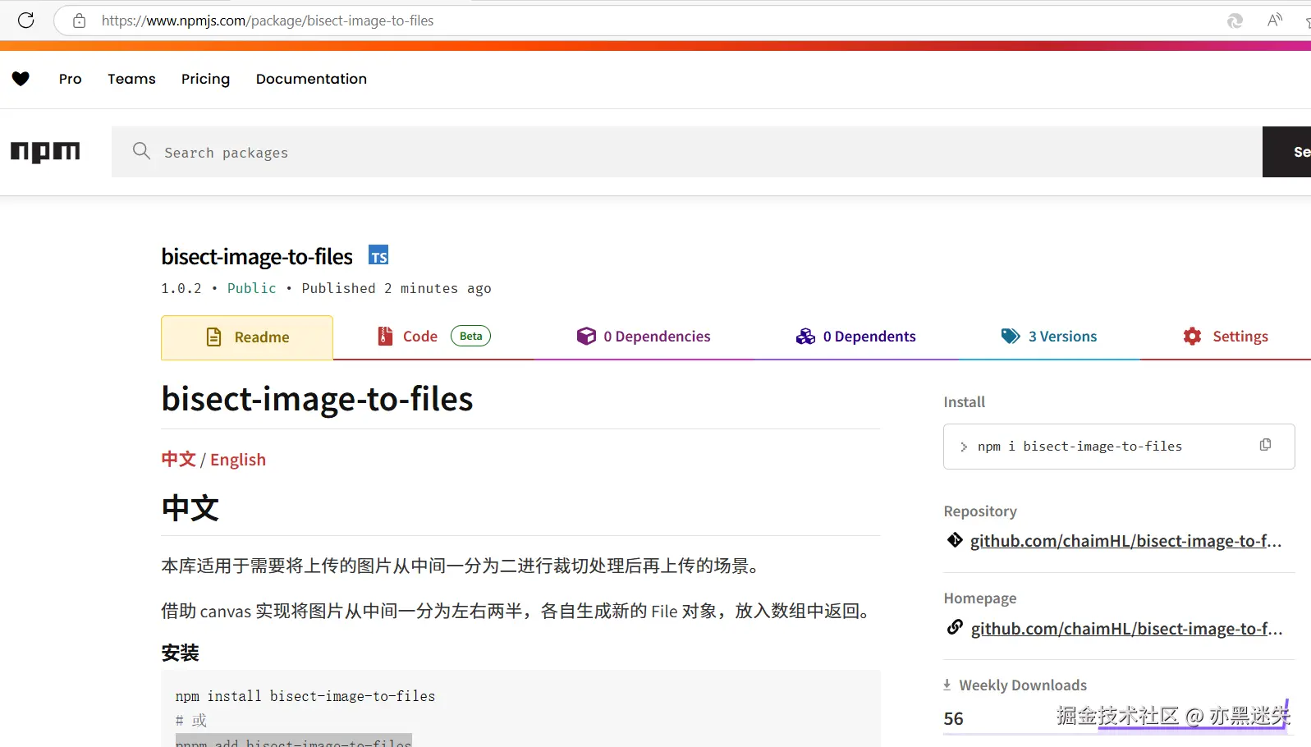
Task: Click the browser extension swirl icon in the address bar
Action: pos(1235,21)
